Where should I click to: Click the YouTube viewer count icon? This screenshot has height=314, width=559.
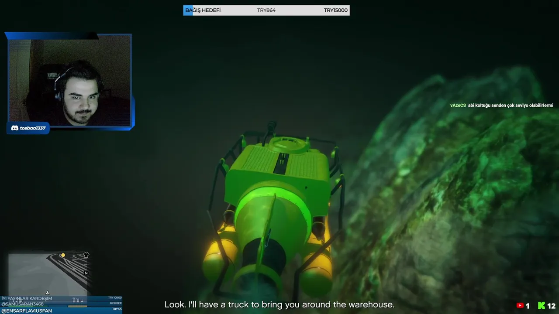[520, 306]
